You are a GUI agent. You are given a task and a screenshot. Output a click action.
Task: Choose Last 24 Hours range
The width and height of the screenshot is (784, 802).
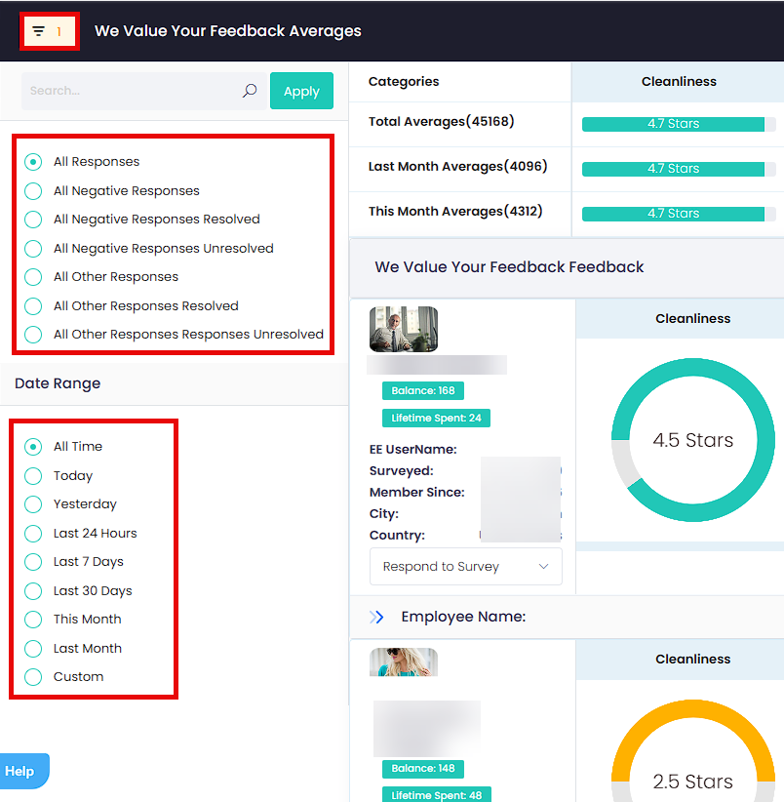point(33,534)
